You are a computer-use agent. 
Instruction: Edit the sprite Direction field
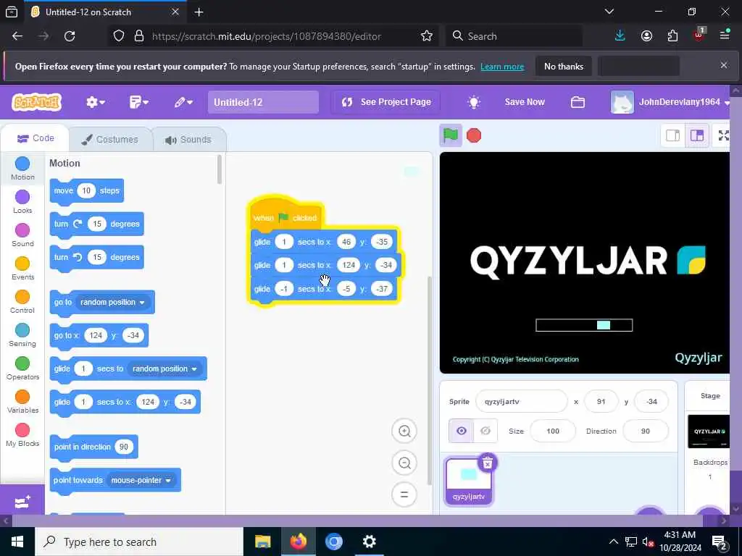(x=645, y=431)
